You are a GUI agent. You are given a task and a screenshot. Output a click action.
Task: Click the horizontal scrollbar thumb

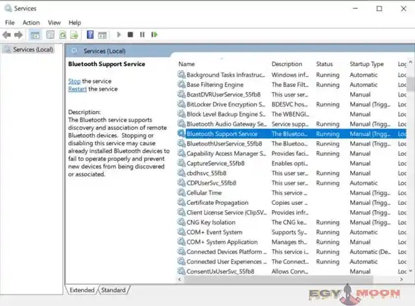(x=279, y=279)
